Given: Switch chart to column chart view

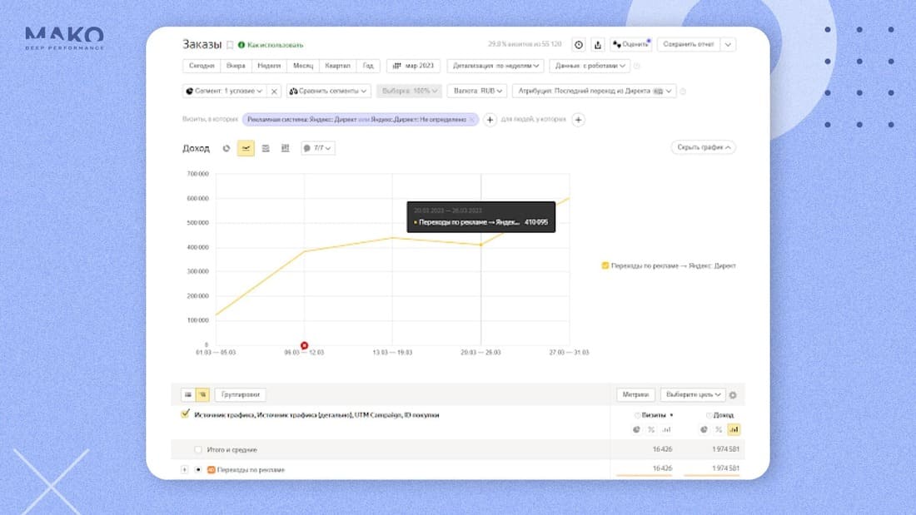Looking at the screenshot, I should (285, 148).
